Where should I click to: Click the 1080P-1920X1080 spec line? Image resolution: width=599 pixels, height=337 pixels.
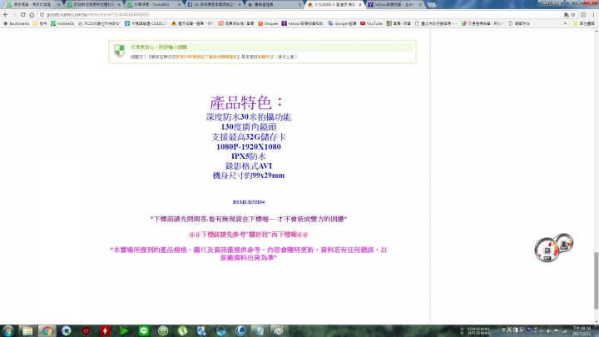click(248, 146)
